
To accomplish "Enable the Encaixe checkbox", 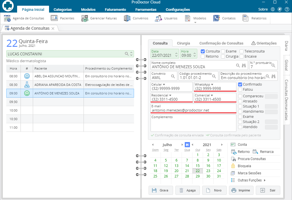I will 242,56.
